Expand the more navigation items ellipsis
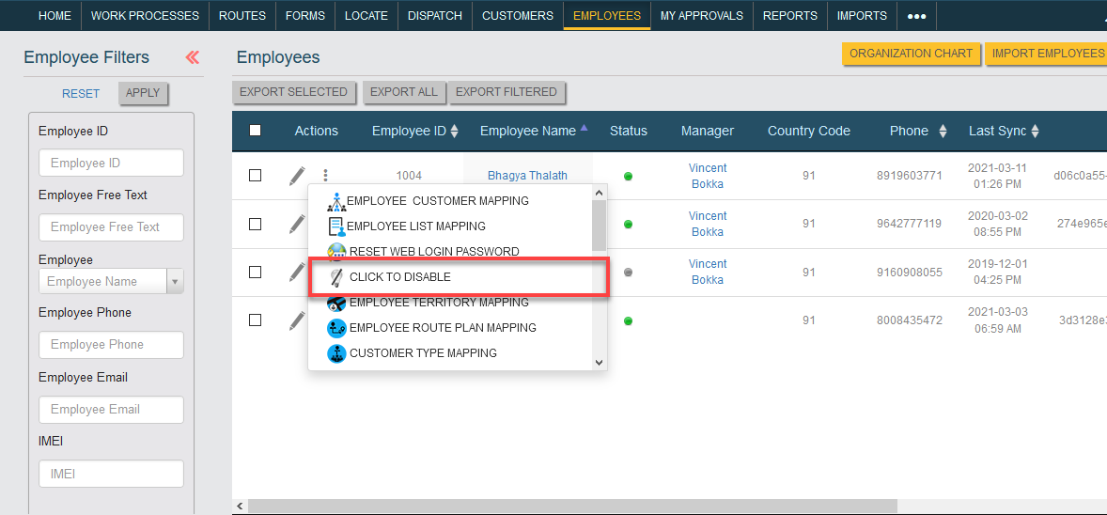This screenshot has width=1107, height=515. coord(916,16)
